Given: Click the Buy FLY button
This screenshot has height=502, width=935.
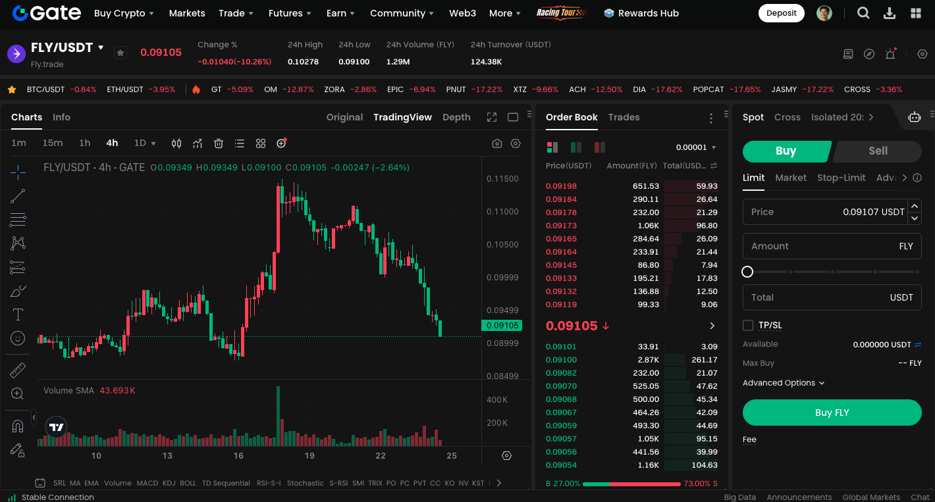Looking at the screenshot, I should [832, 413].
